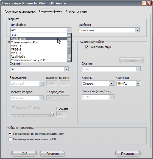Switch to the Создание видеодиска tab
The image size is (153, 159).
point(20,12)
